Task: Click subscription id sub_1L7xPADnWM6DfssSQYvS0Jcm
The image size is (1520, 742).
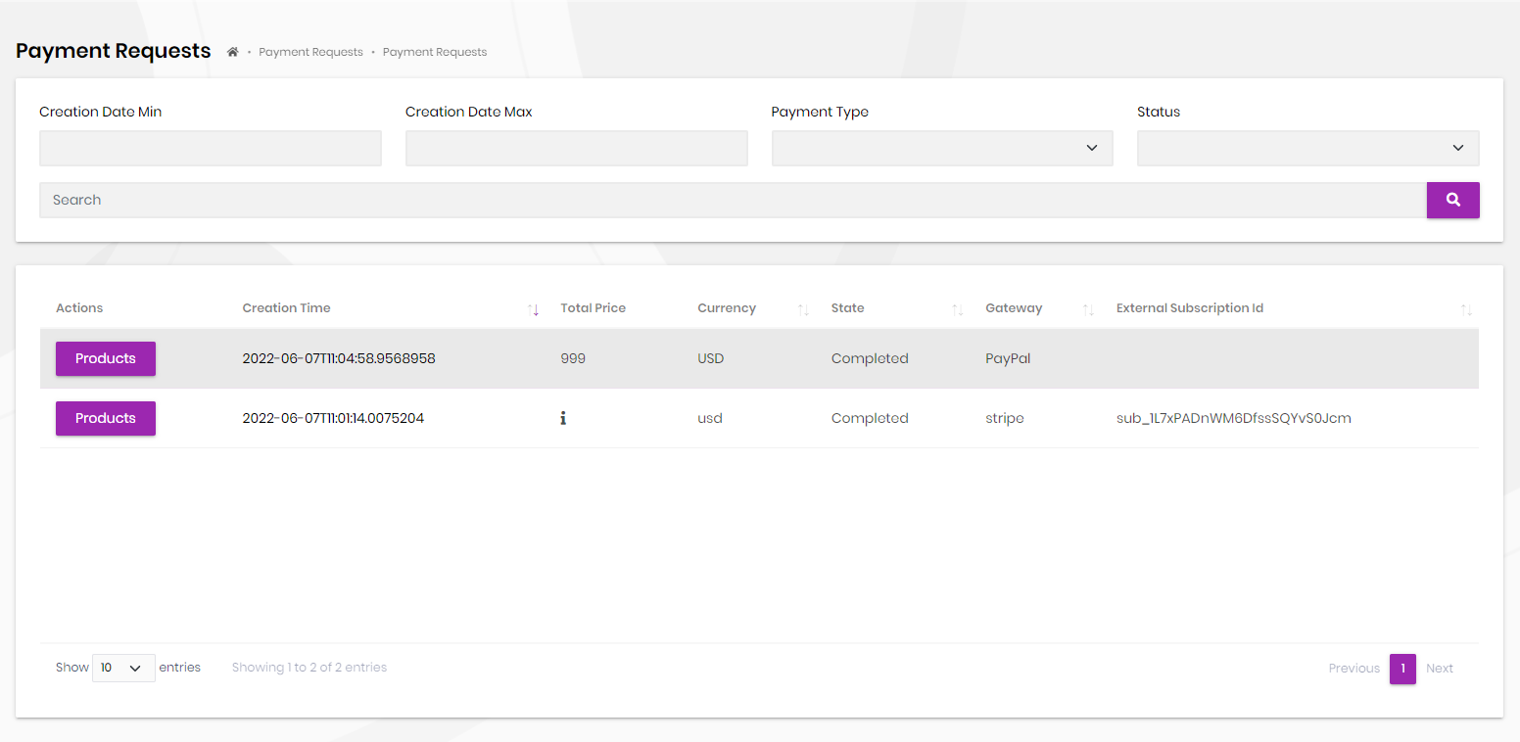Action: point(1234,418)
